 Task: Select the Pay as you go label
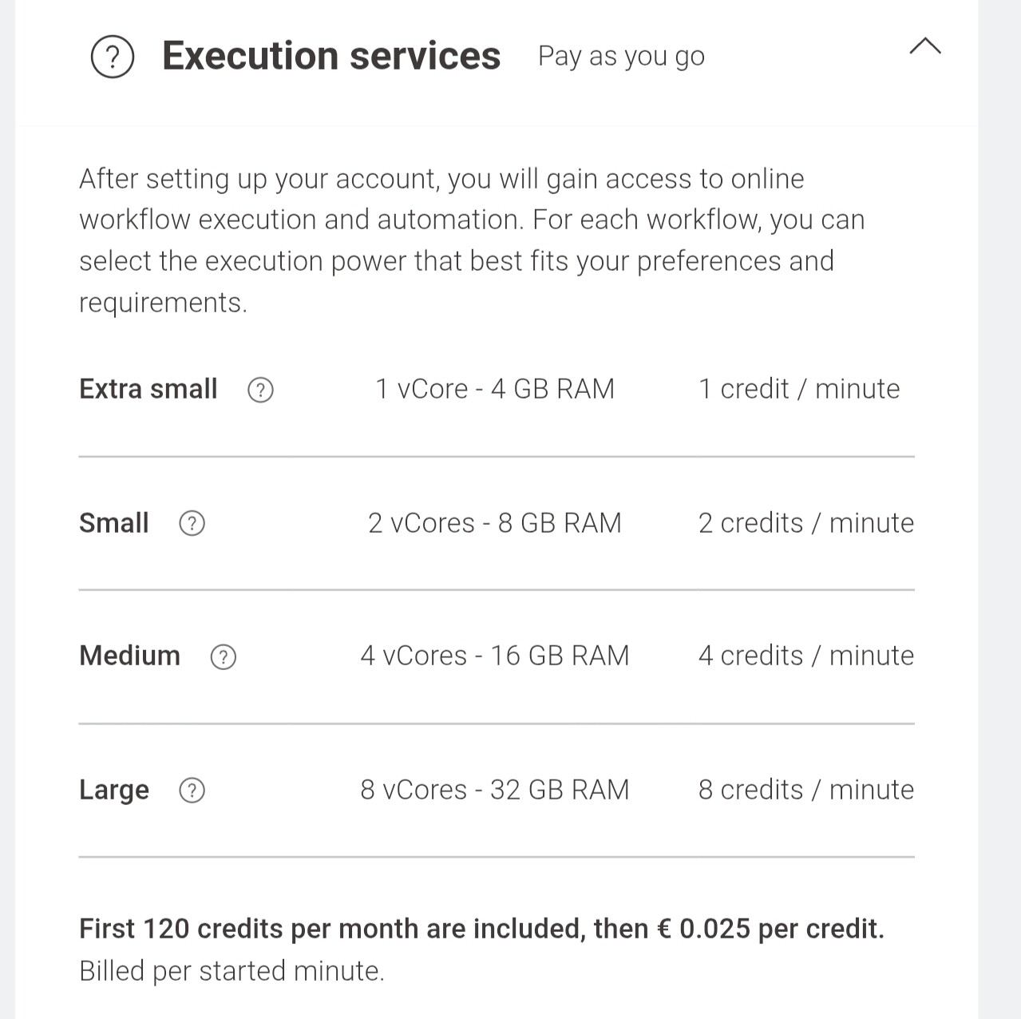621,56
